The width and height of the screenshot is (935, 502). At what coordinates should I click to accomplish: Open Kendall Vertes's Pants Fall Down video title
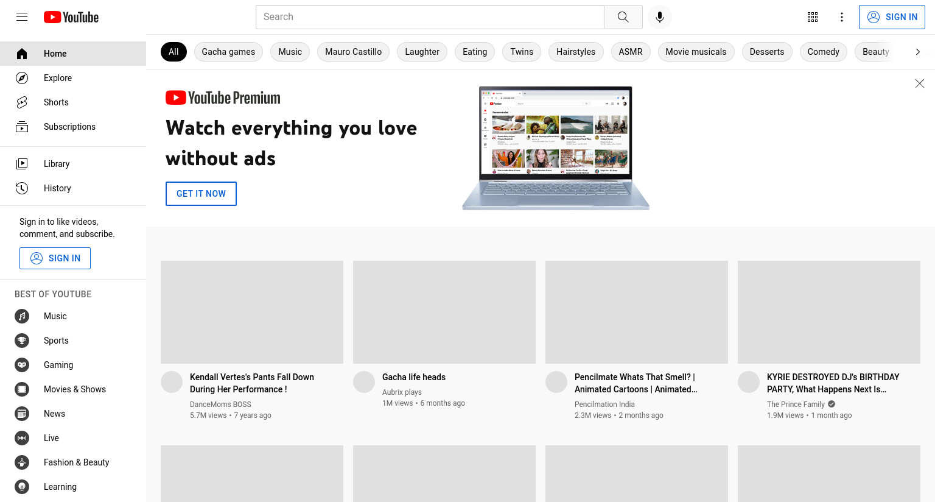click(x=252, y=383)
